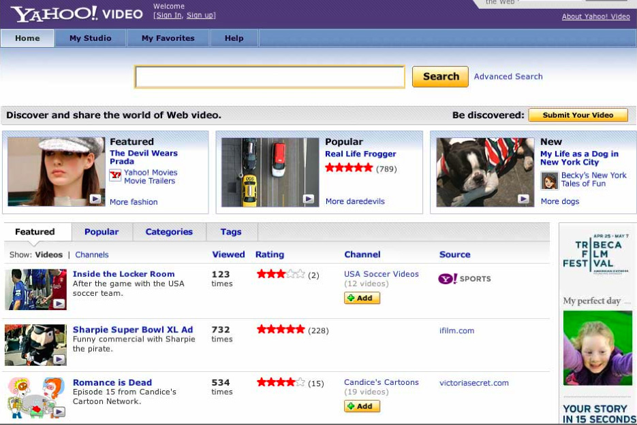Open Romance is Dead video title

(112, 382)
